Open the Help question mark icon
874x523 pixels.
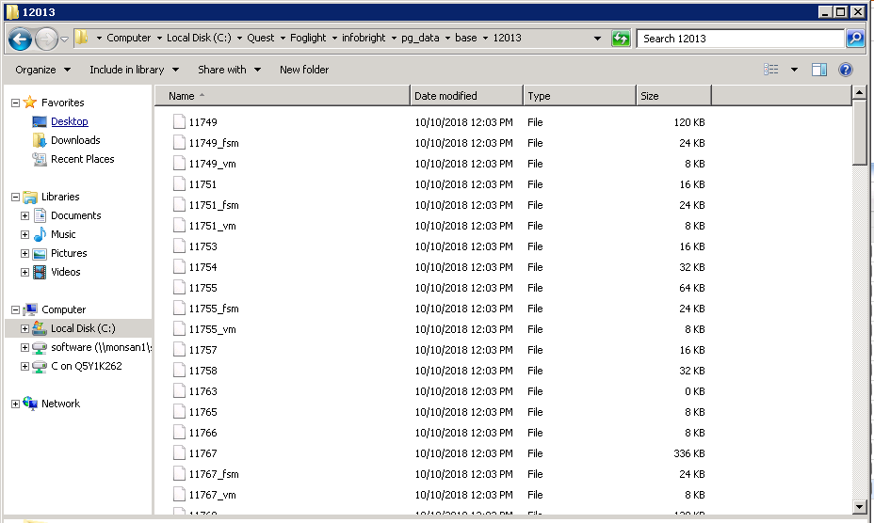pyautogui.click(x=845, y=70)
